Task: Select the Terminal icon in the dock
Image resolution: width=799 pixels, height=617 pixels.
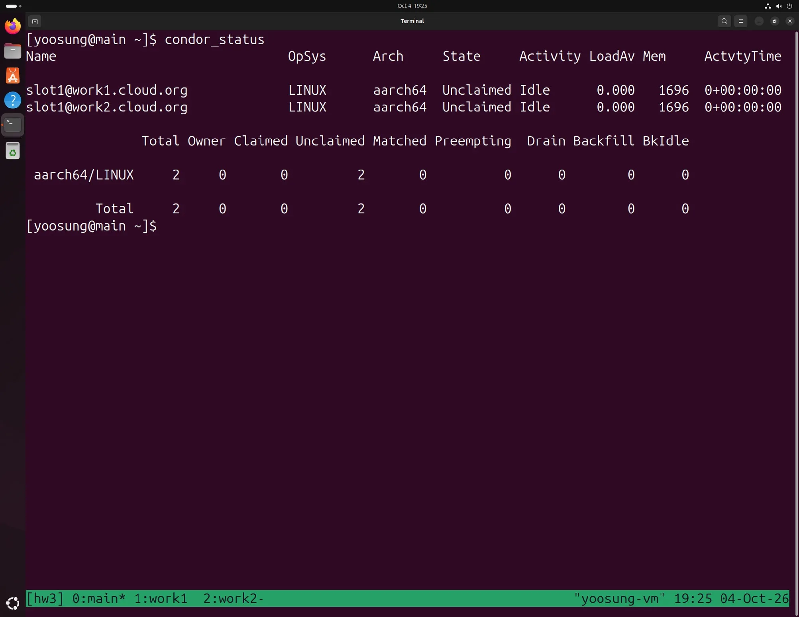Action: tap(13, 125)
